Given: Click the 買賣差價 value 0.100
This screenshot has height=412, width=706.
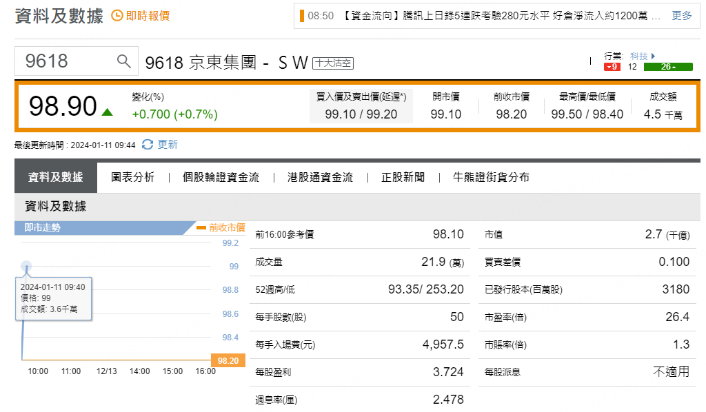Looking at the screenshot, I should tap(674, 262).
